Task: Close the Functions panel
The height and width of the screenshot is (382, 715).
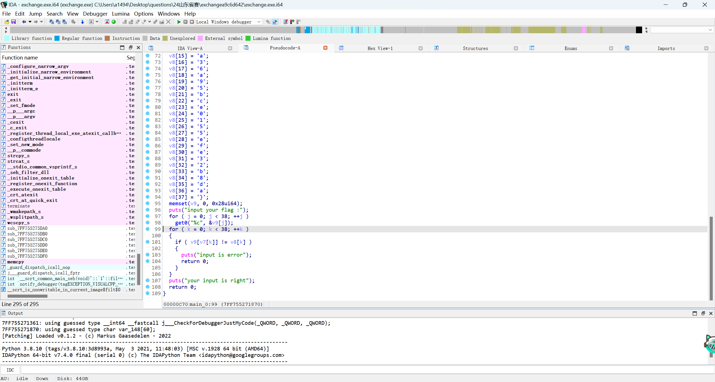Action: [138, 47]
